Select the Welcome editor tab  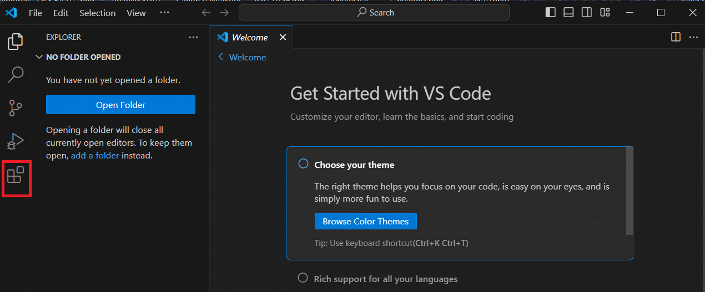pyautogui.click(x=251, y=37)
